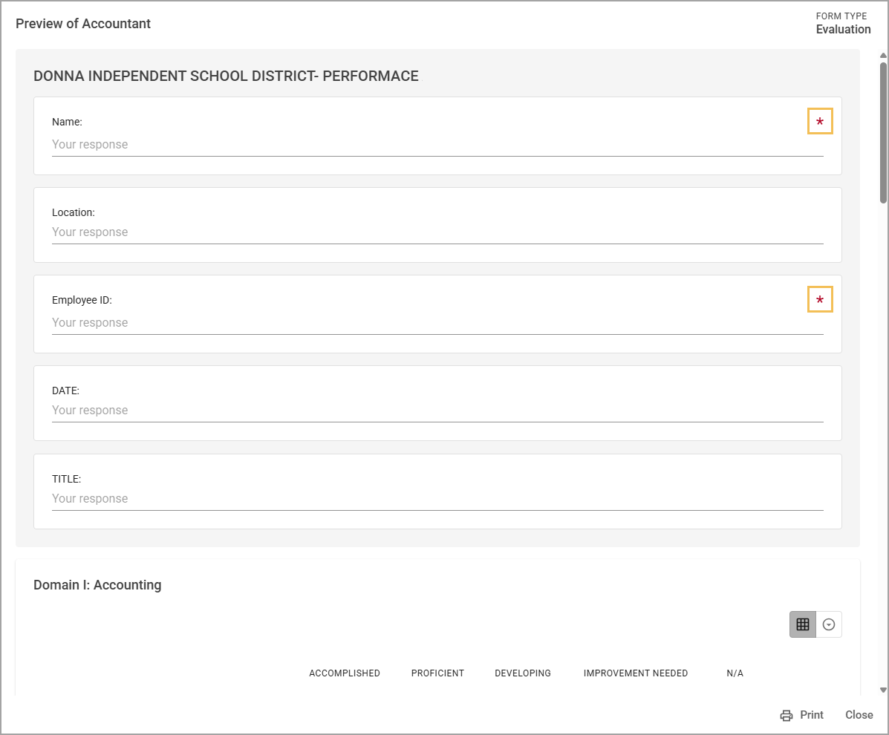The height and width of the screenshot is (735, 889).
Task: Click the ACCOMPLISHED column header
Action: (345, 673)
